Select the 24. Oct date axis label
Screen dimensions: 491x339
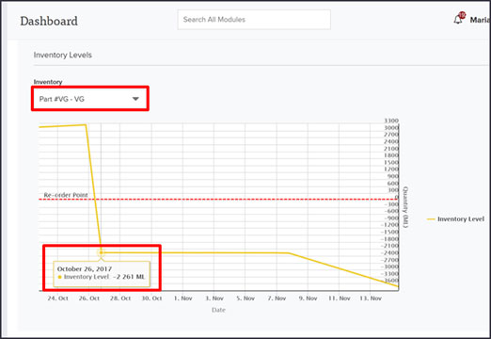[x=57, y=299]
